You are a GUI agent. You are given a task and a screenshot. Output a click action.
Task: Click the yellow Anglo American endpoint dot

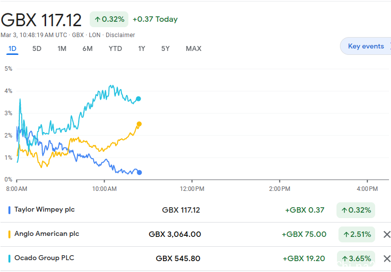[139, 124]
